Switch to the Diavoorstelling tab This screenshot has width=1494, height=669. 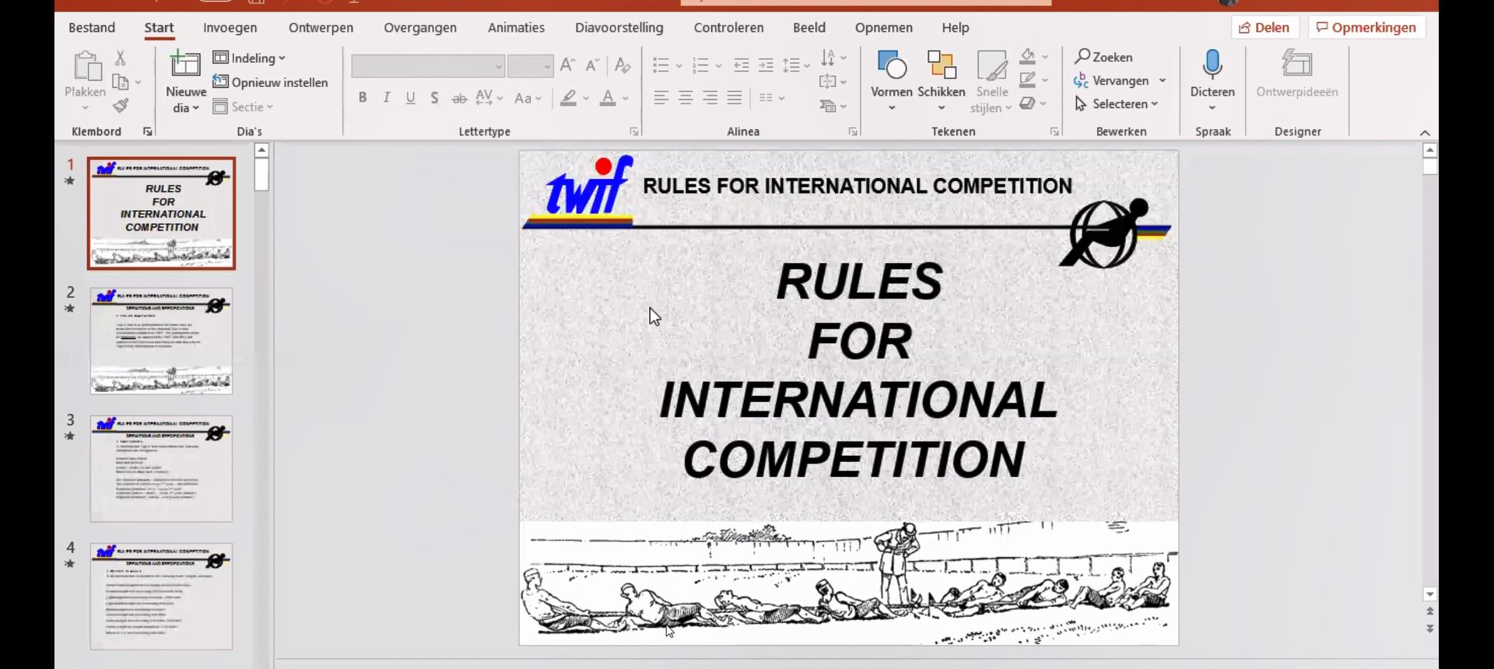(x=619, y=28)
